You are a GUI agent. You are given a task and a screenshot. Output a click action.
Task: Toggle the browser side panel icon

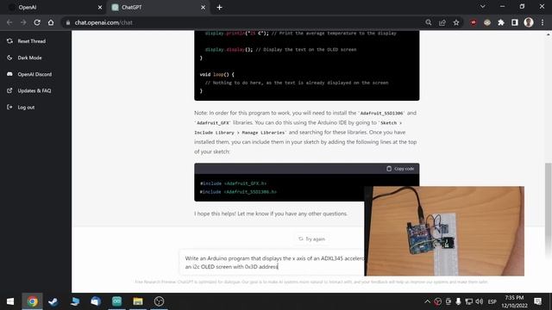tap(515, 22)
